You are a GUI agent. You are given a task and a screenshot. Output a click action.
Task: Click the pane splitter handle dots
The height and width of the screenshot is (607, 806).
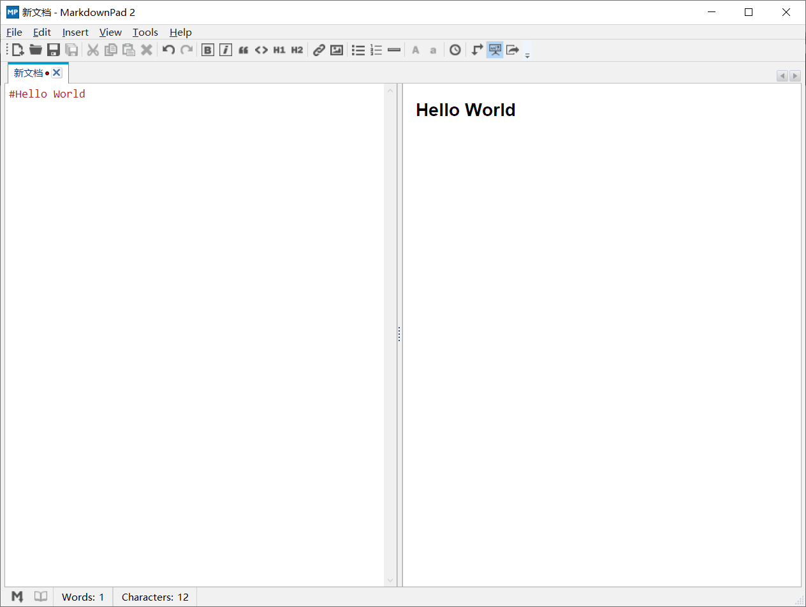[399, 334]
